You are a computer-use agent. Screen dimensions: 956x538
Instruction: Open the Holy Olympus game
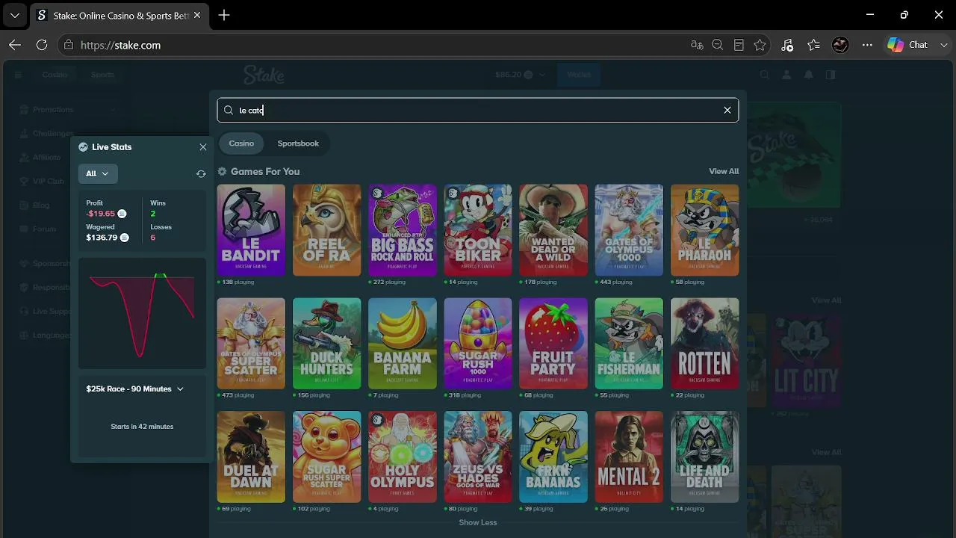pos(403,457)
